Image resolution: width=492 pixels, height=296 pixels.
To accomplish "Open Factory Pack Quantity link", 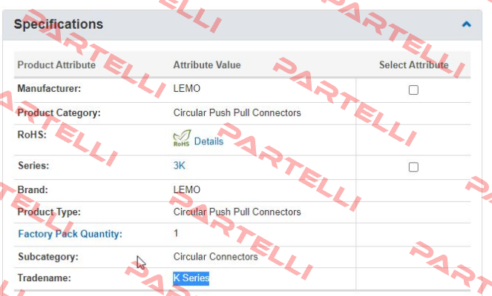I will click(x=70, y=234).
